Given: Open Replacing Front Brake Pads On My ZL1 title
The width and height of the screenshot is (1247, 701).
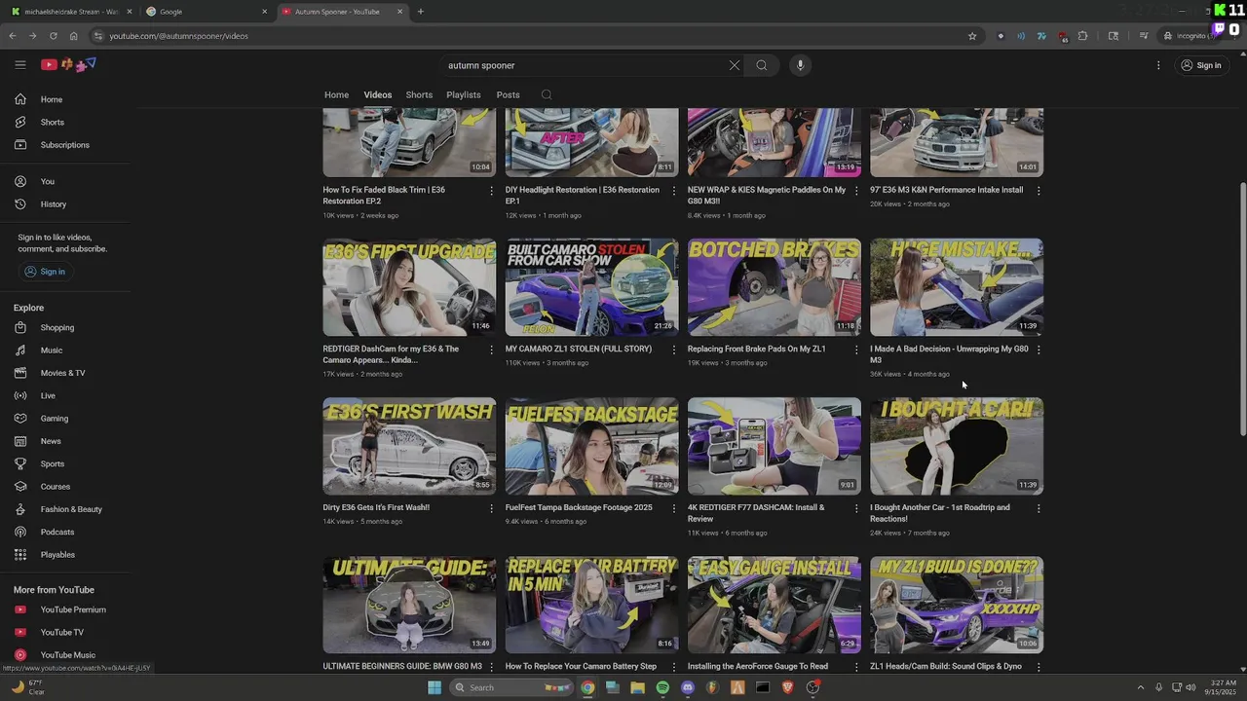Looking at the screenshot, I should click(756, 349).
